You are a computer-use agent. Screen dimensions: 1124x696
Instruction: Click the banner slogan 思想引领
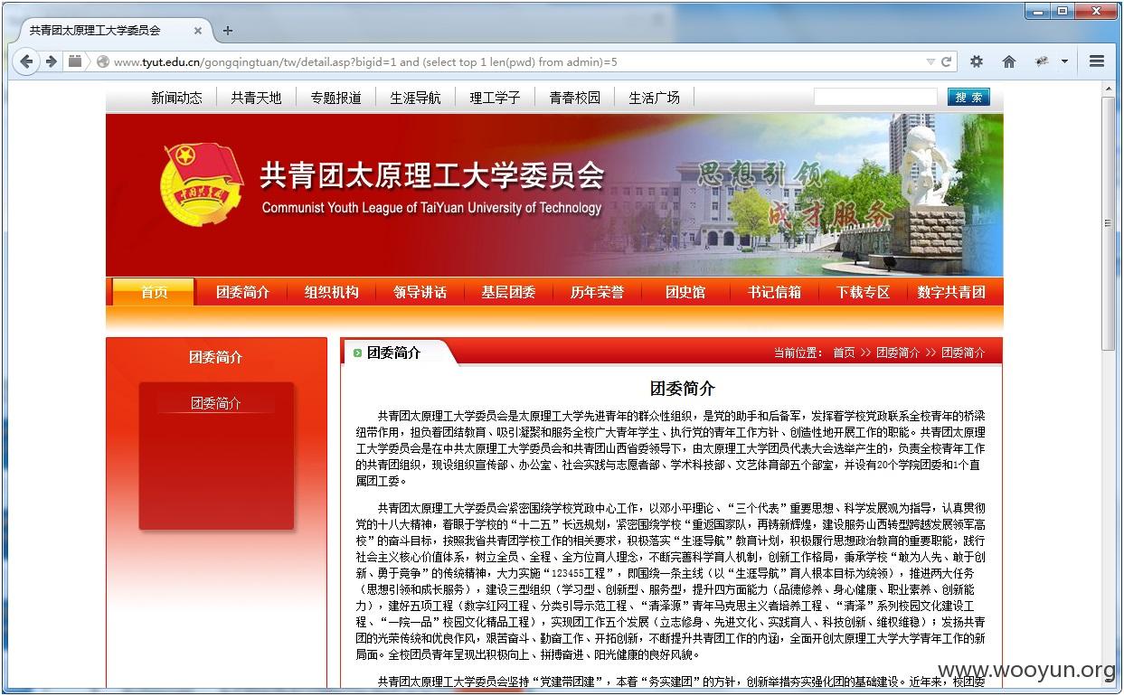tap(760, 174)
